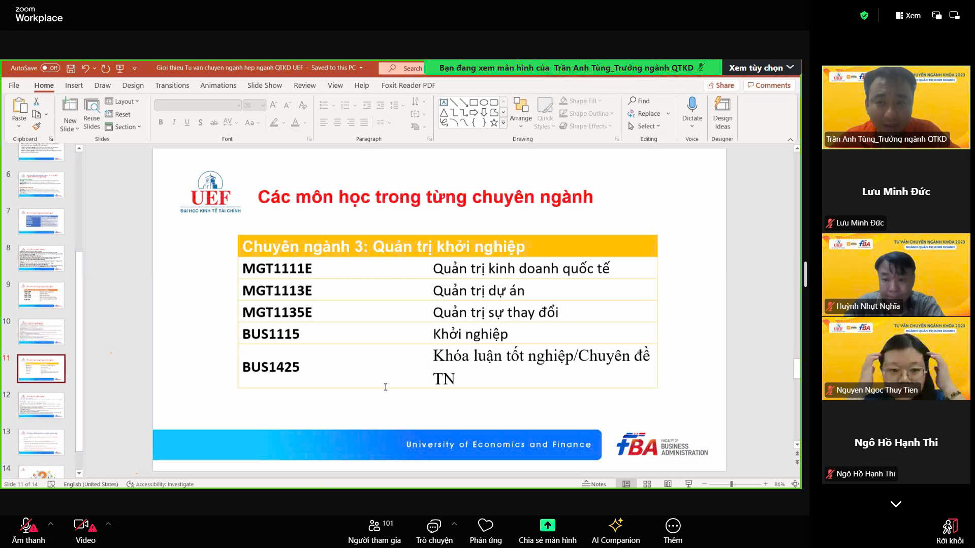Click the zoom slider in status bar
Viewport: 975px width, 548px height.
coord(732,484)
